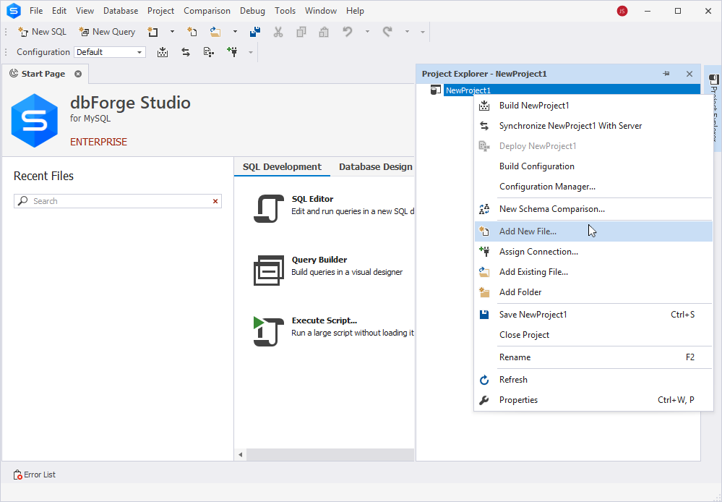722x502 pixels.
Task: Switch to the SQL Development tab
Action: 282,167
